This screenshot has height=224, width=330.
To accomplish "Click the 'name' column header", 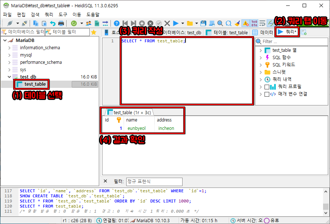I will click(x=139, y=120).
